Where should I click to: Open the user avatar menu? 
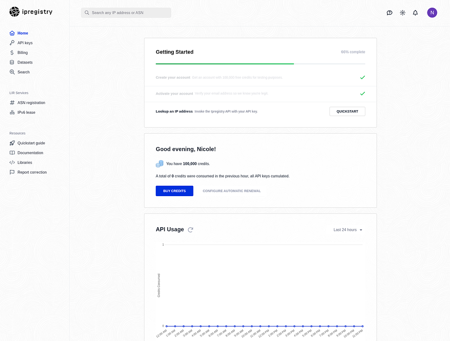point(432,13)
